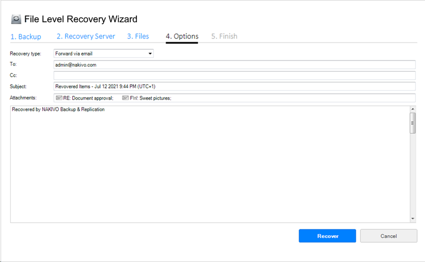Grab the message body scrollbar thumb
This screenshot has width=425, height=262.
pos(413,123)
